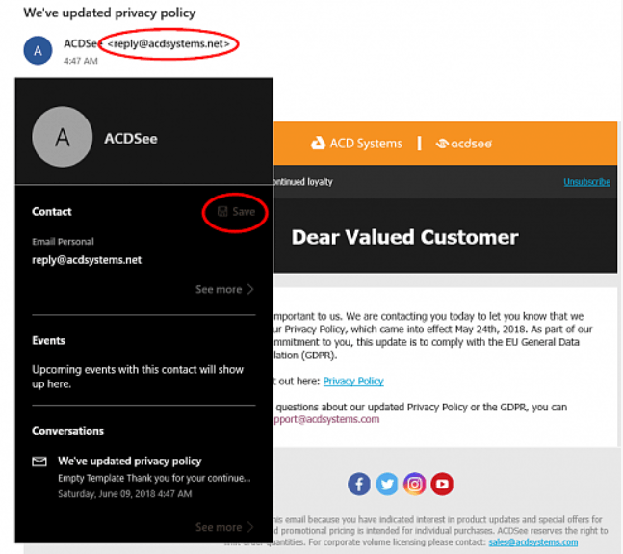
Task: Click the envelope icon beside the conversation
Action: [39, 462]
